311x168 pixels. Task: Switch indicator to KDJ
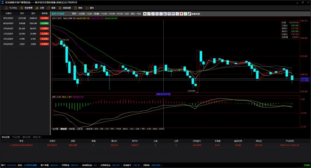tap(96, 129)
